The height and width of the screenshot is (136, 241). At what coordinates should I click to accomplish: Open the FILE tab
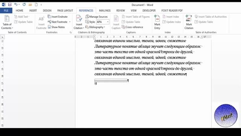(6, 11)
